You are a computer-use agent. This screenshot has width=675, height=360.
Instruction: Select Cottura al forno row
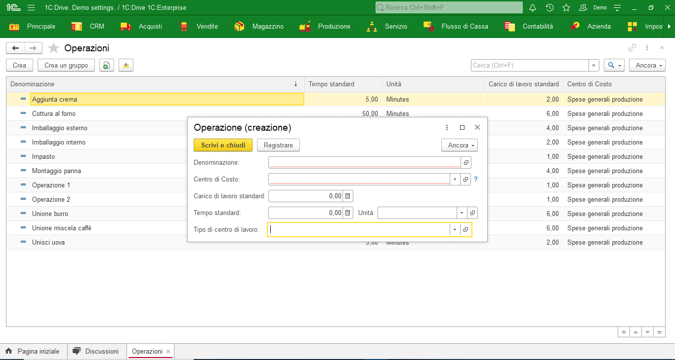336,113
